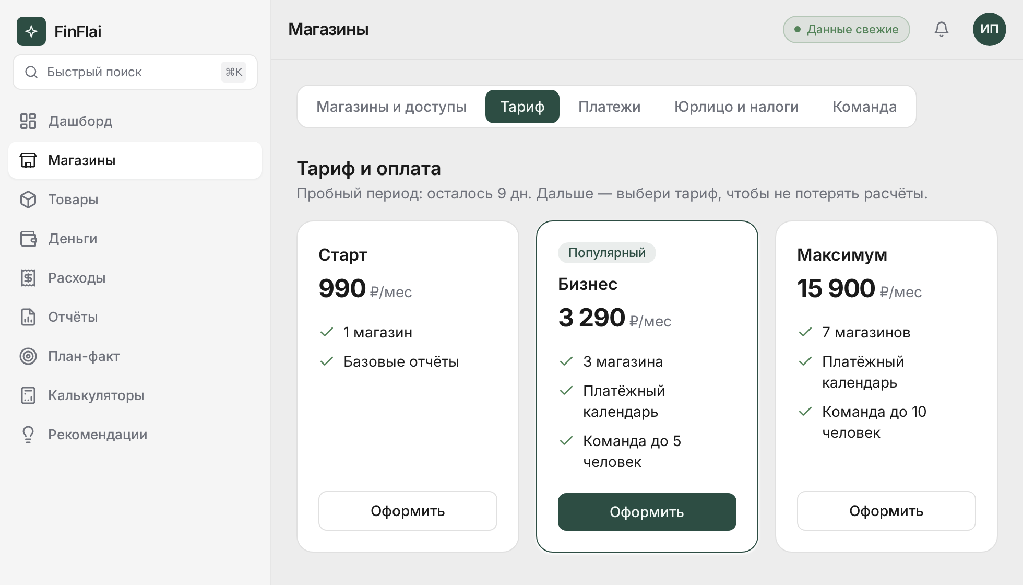Click the checkmark next to '7 магазинов'
The height and width of the screenshot is (585, 1023).
coord(805,332)
